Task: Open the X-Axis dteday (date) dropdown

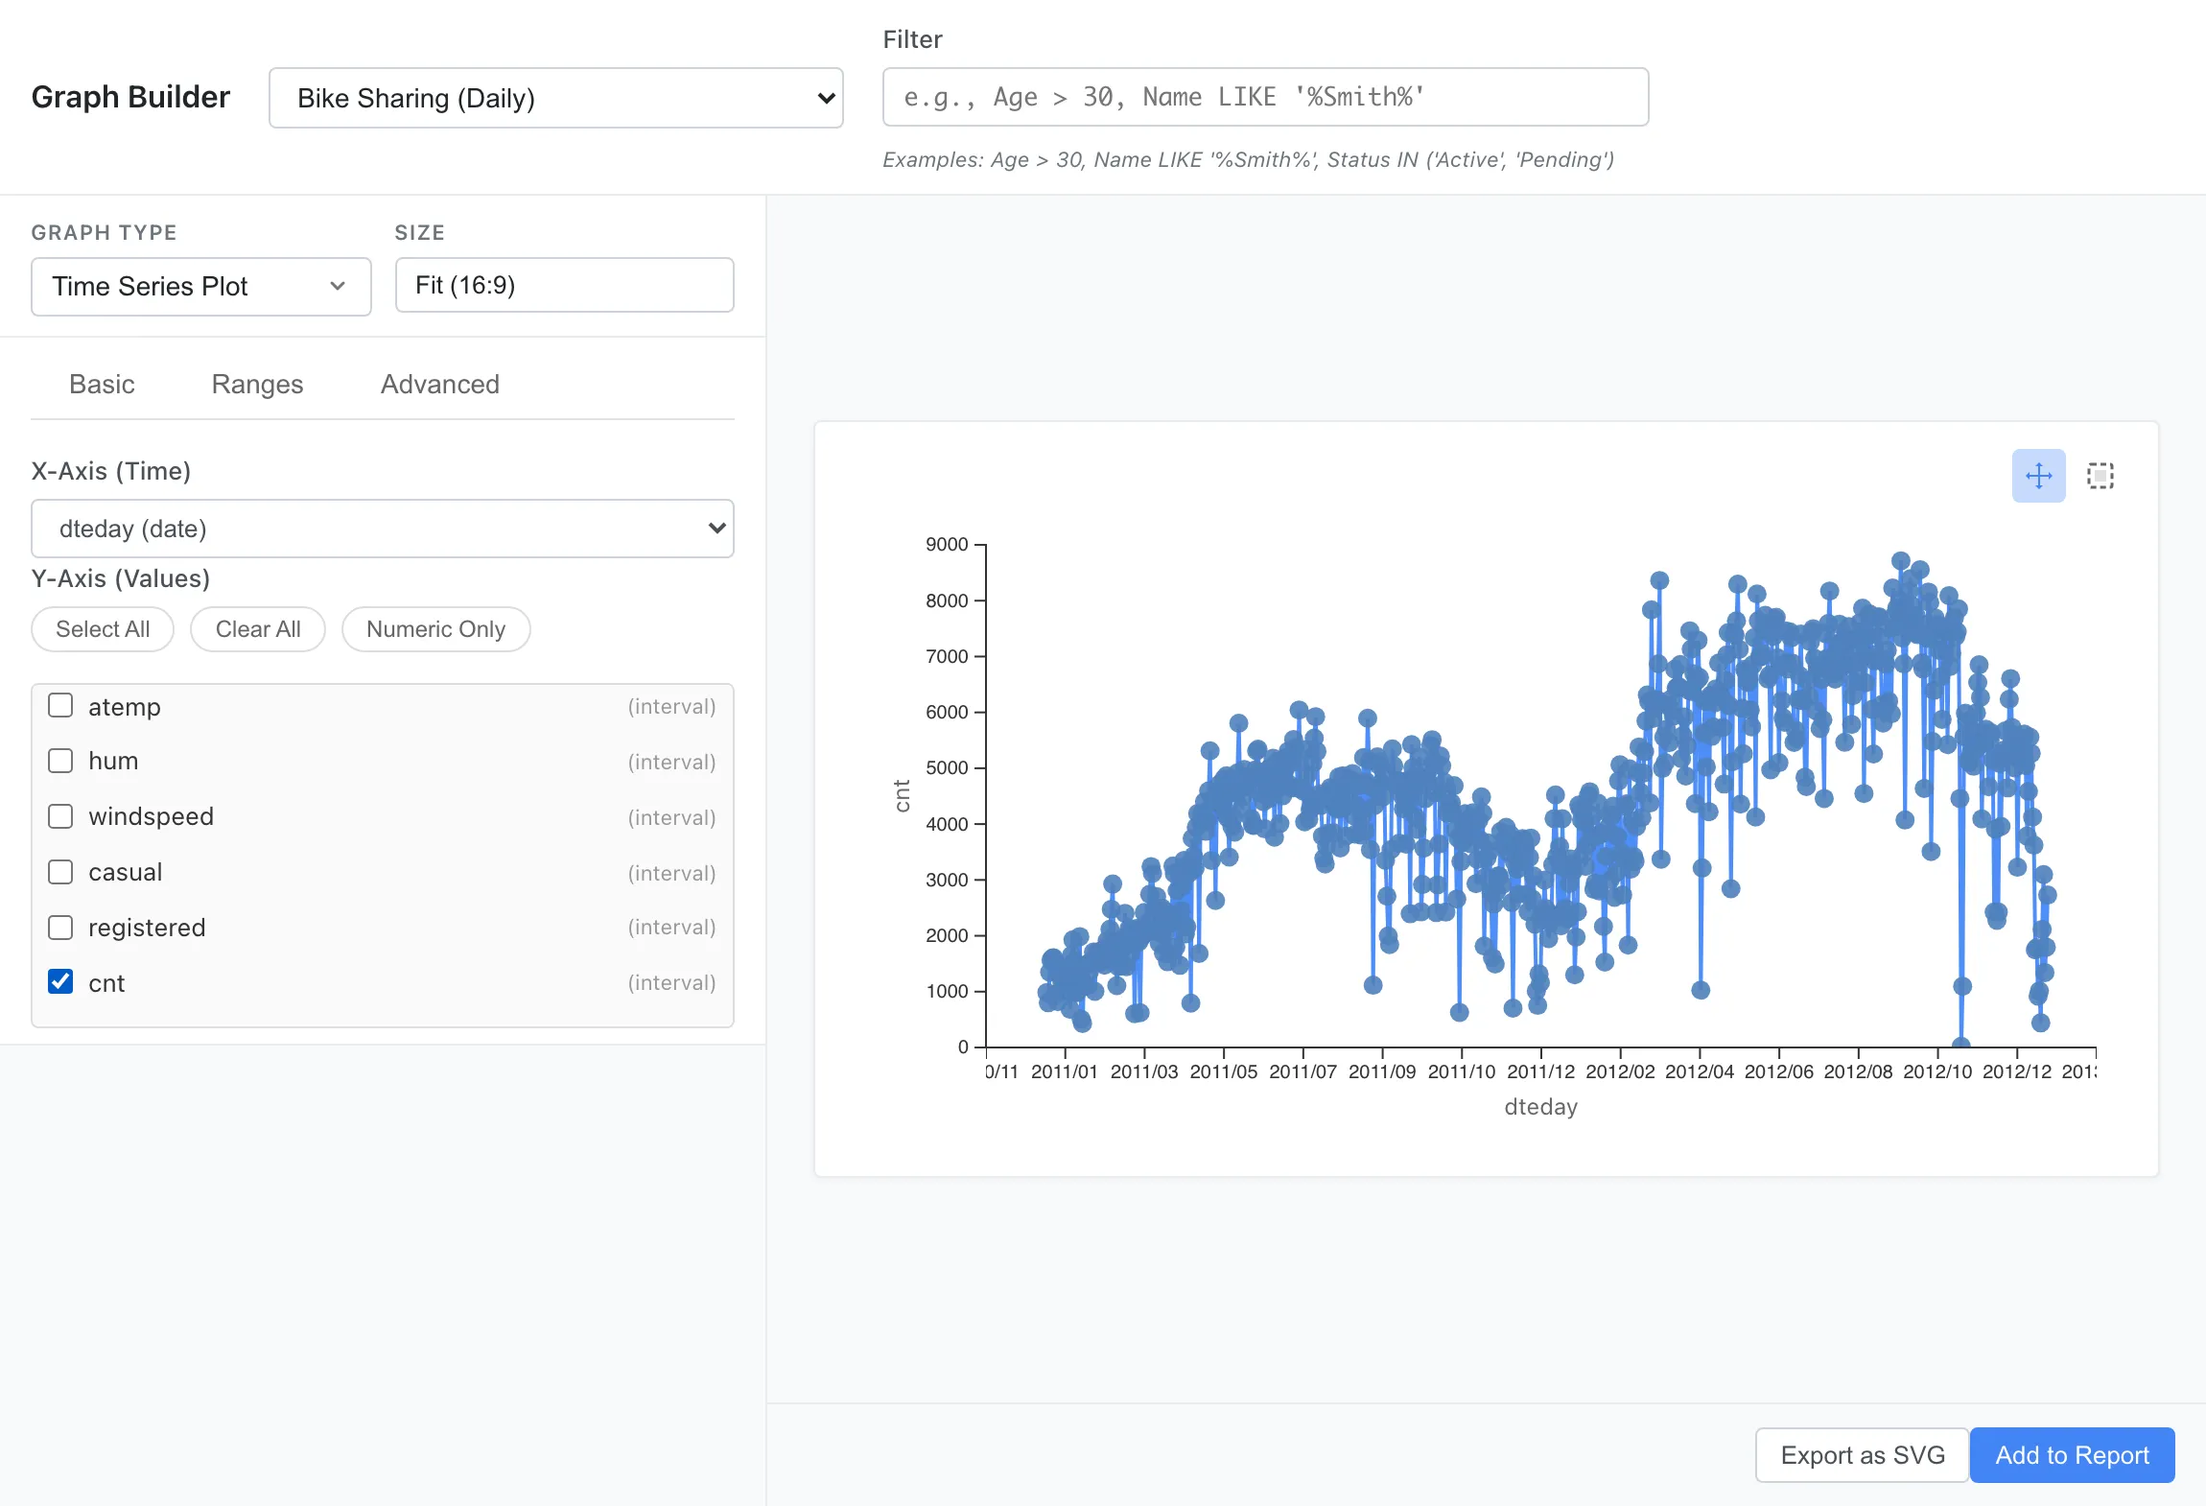Action: tap(382, 529)
